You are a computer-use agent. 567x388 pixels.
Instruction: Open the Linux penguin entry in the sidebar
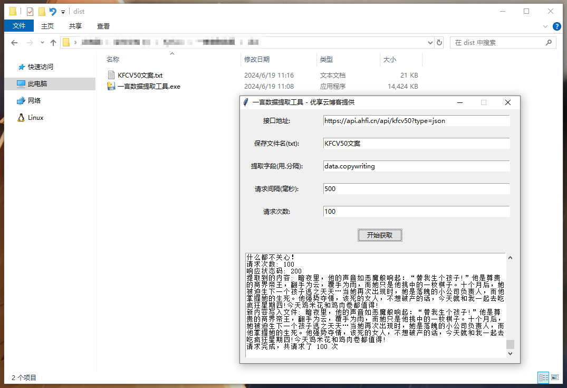coord(34,117)
